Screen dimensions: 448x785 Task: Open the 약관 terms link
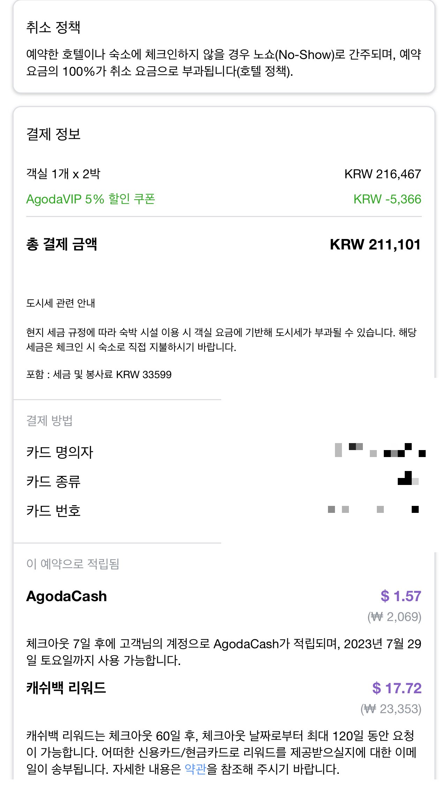[x=195, y=769]
